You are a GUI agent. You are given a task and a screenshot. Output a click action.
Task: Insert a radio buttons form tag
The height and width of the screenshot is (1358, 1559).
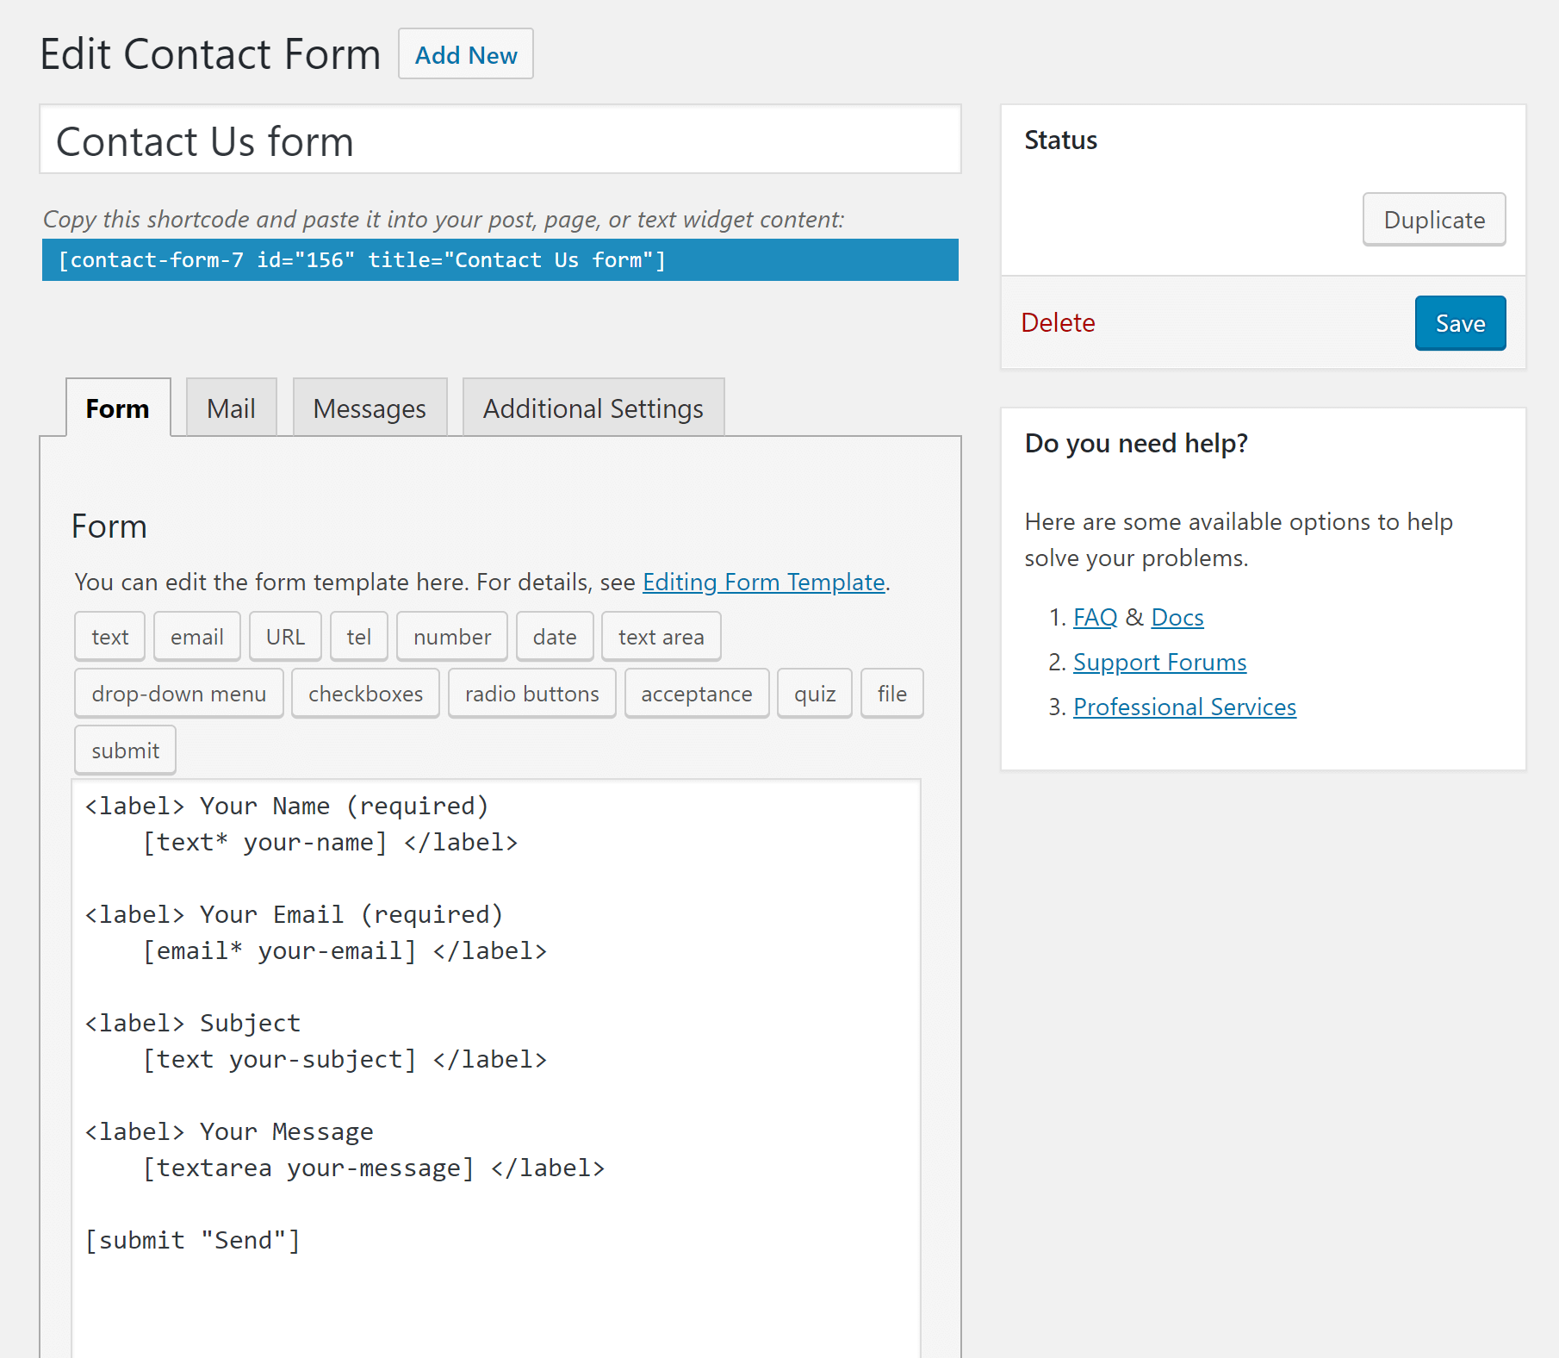tap(531, 693)
